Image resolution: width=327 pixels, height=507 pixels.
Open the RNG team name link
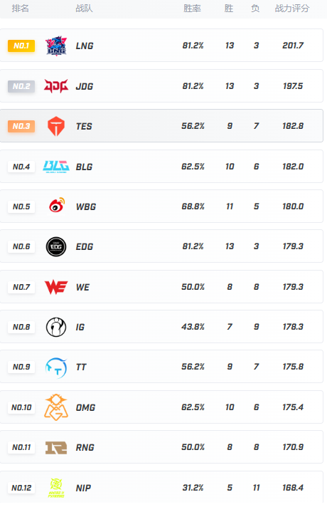[x=85, y=447]
